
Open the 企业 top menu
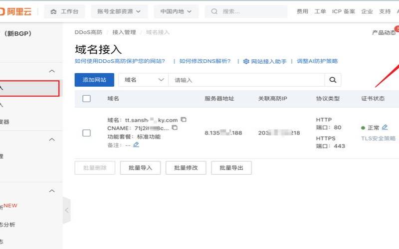[367, 11]
